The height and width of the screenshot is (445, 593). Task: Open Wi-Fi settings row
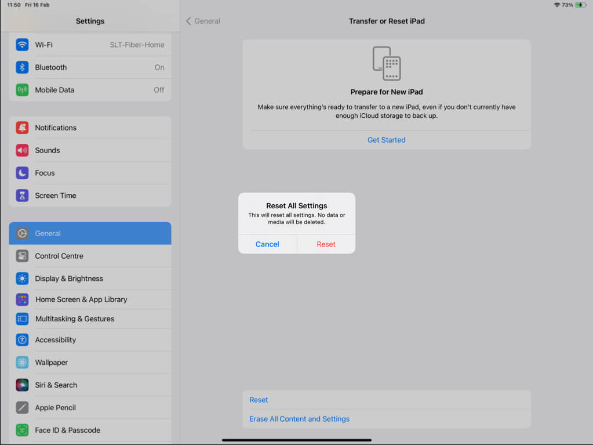tap(90, 45)
